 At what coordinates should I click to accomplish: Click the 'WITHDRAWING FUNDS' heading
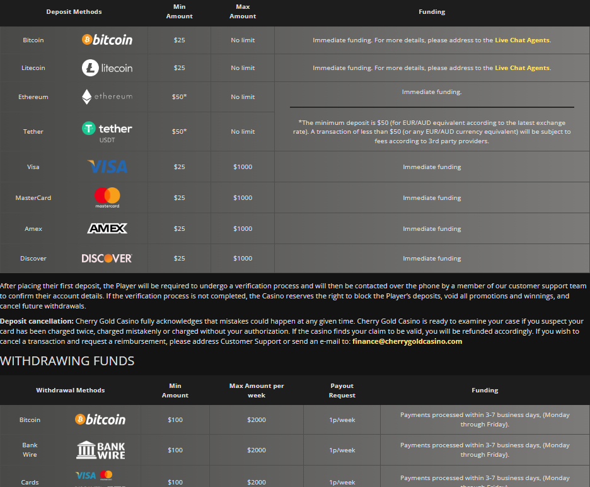pyautogui.click(x=67, y=361)
